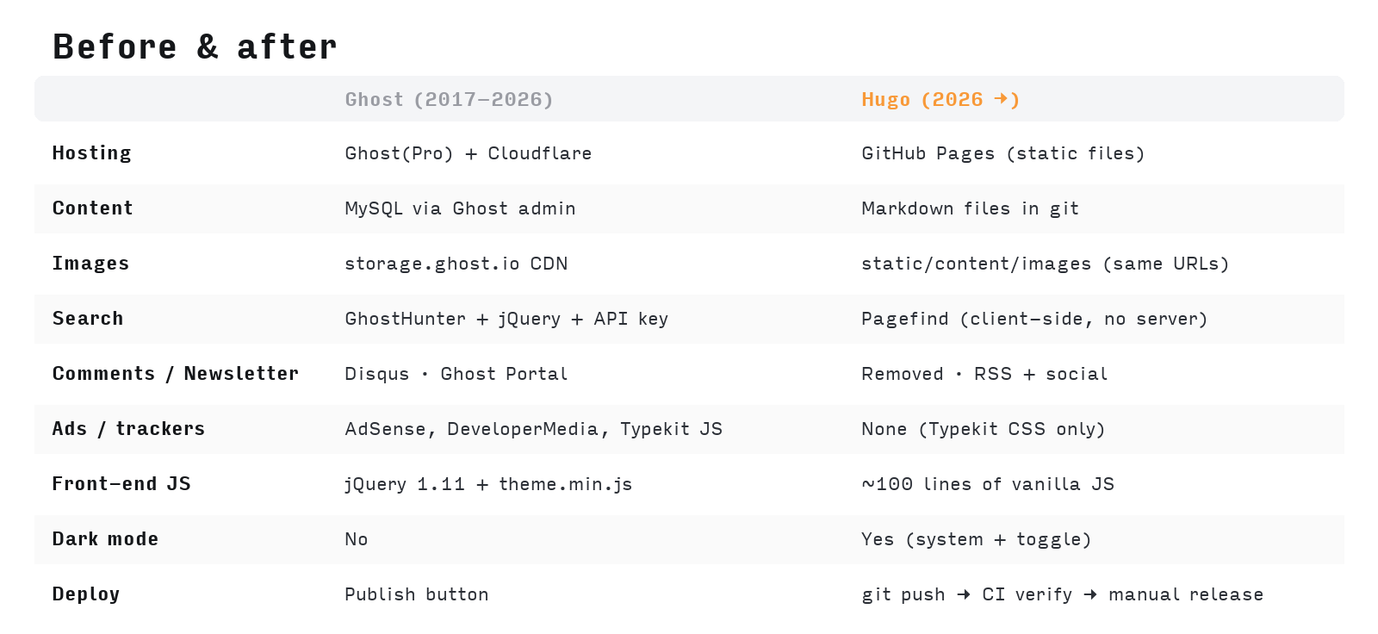Image resolution: width=1378 pixels, height=634 pixels.
Task: Select the "No" cell in Dark mode row
Action: (x=356, y=539)
